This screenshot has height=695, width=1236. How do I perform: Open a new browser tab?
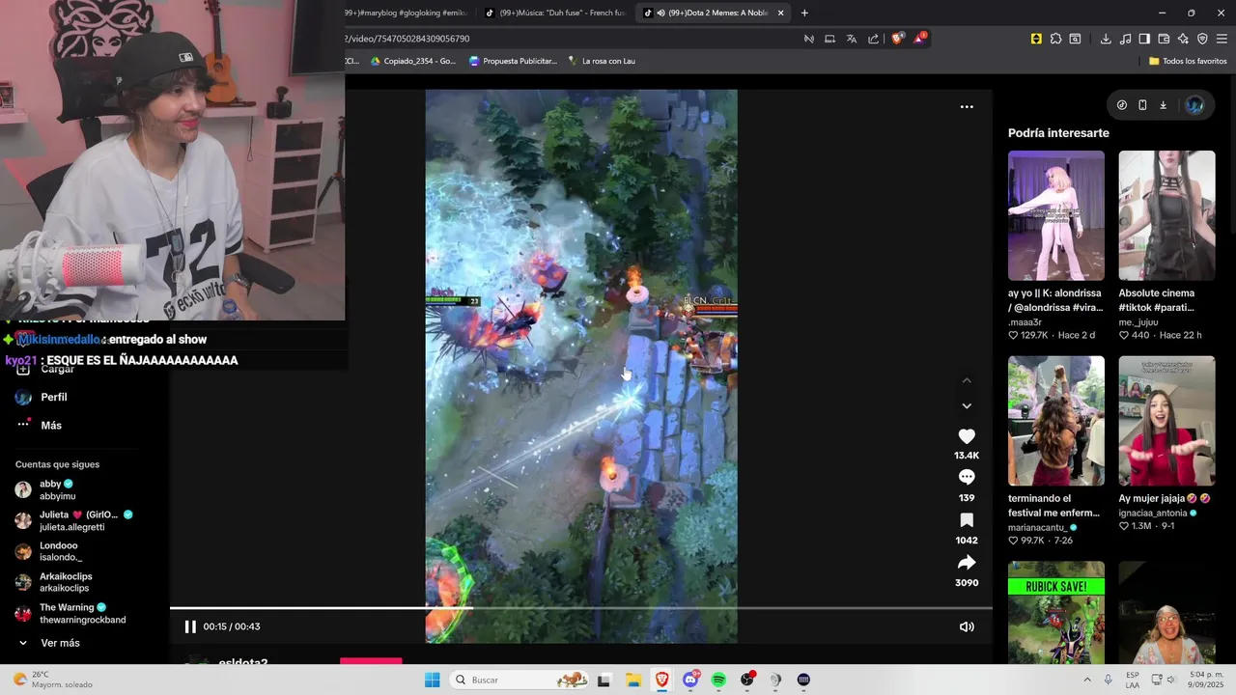[x=804, y=13]
